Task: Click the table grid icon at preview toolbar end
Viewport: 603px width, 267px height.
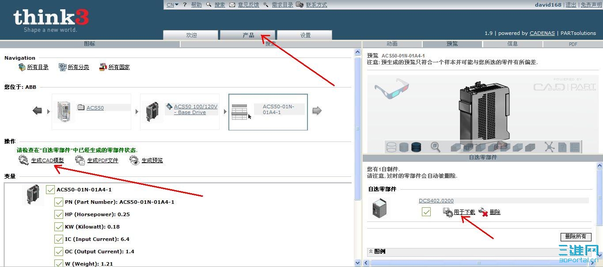Action: point(574,147)
